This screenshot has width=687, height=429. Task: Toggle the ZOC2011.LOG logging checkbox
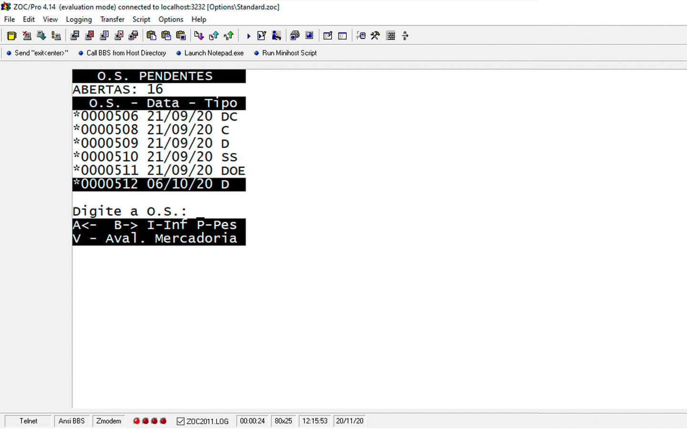click(180, 421)
